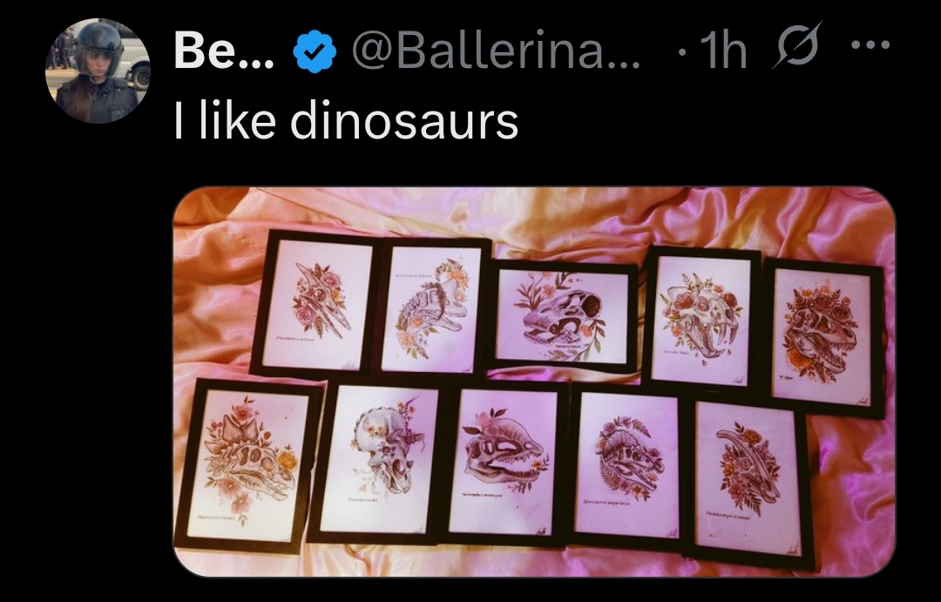Open the helmeted profile avatar
Image resolution: width=941 pixels, height=602 pixels.
click(98, 71)
